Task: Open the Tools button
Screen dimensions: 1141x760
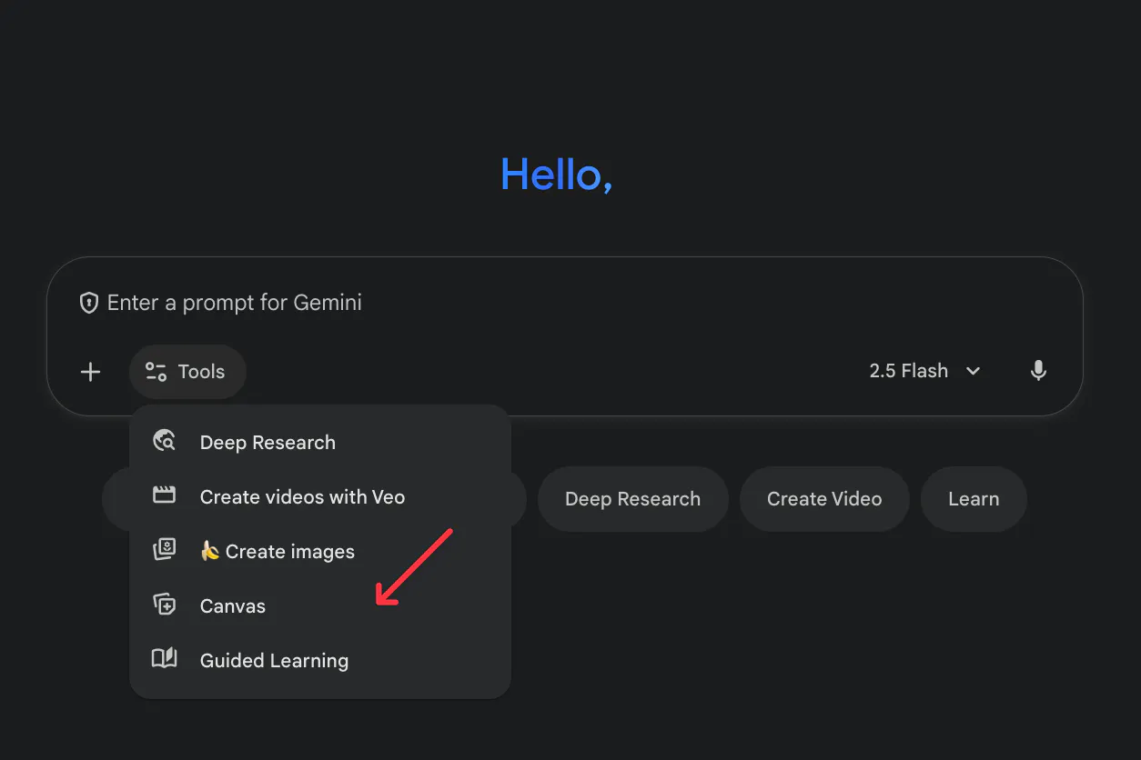Action: coord(187,372)
